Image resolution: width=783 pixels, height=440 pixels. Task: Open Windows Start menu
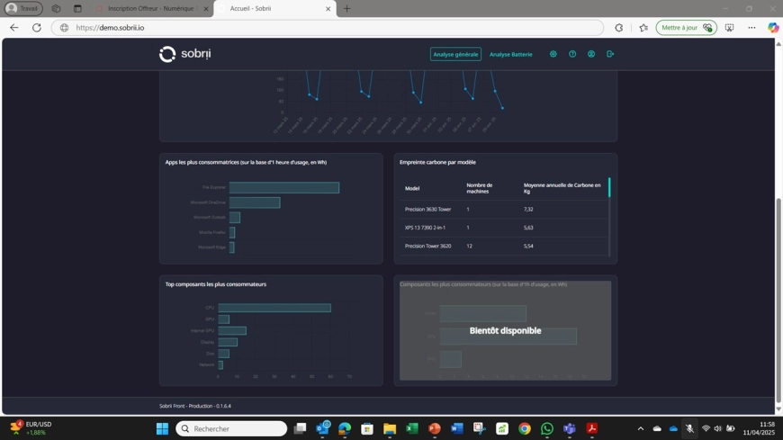(x=162, y=428)
